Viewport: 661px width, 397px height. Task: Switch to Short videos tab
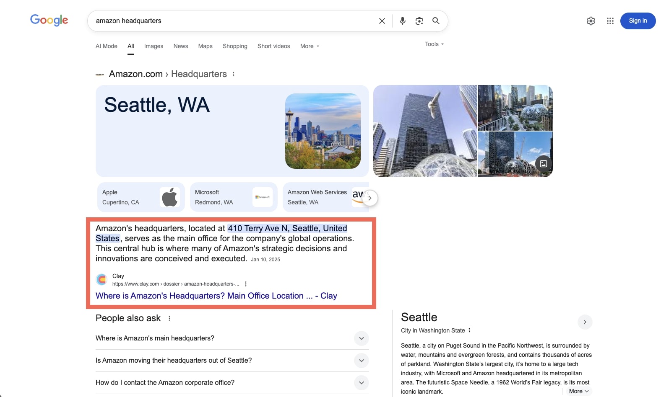274,46
